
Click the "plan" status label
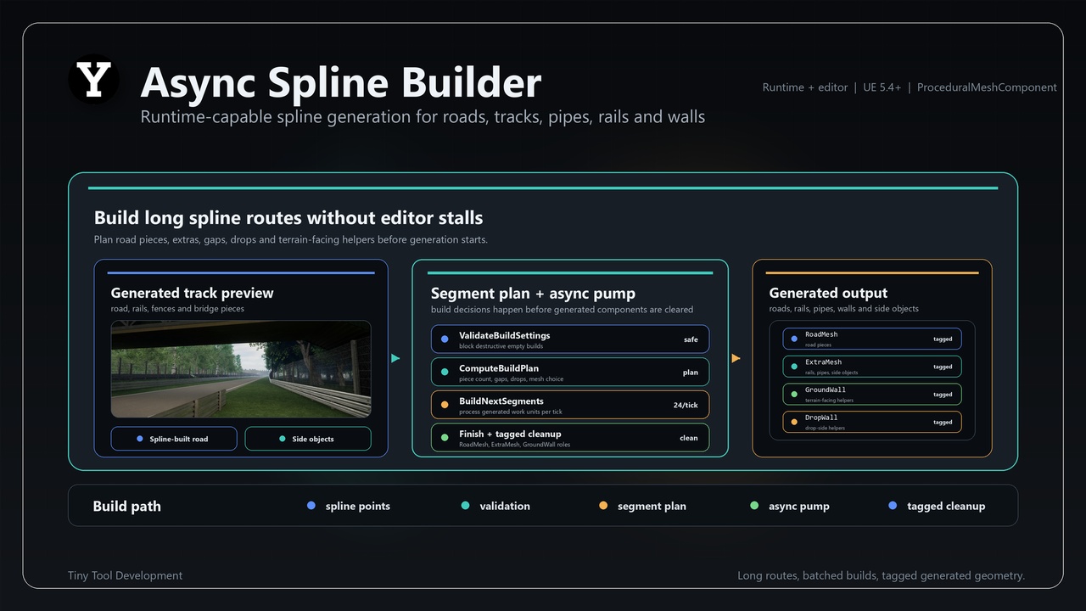tap(691, 373)
